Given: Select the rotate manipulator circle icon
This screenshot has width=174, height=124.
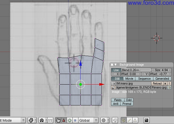Looking at the screenshot, I should (70, 120).
